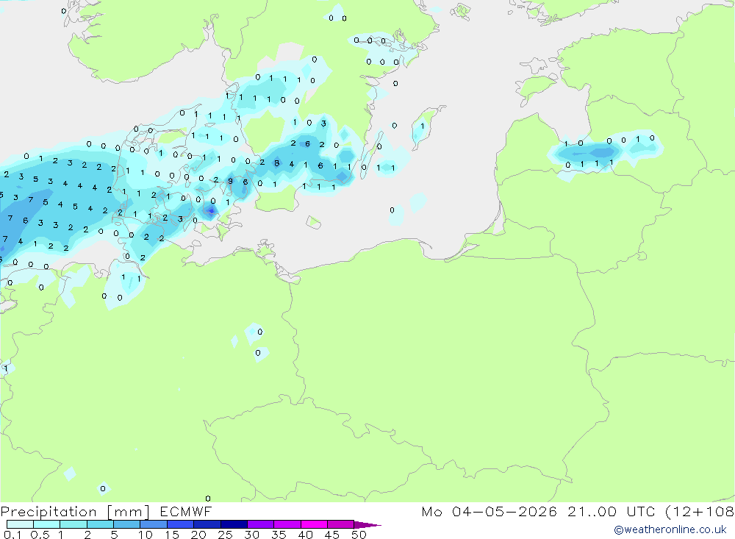Screen dimensions: 735x539
Task: Click the legend value '10'
Action: (146, 535)
